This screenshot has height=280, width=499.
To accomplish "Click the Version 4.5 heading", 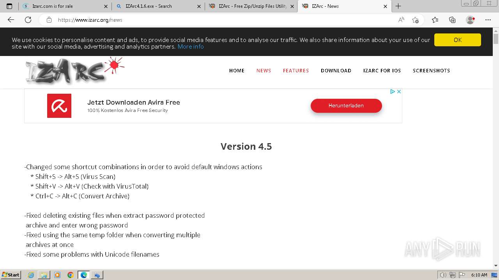I will tap(246, 146).
